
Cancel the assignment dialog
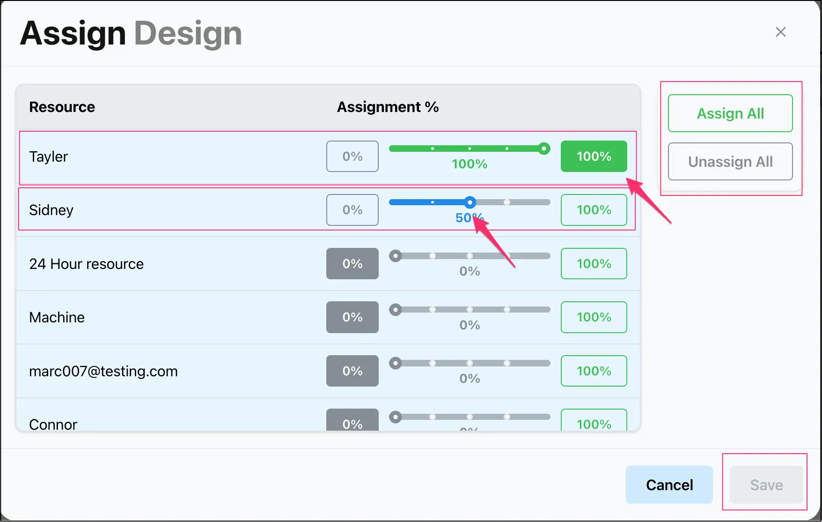[x=669, y=485]
